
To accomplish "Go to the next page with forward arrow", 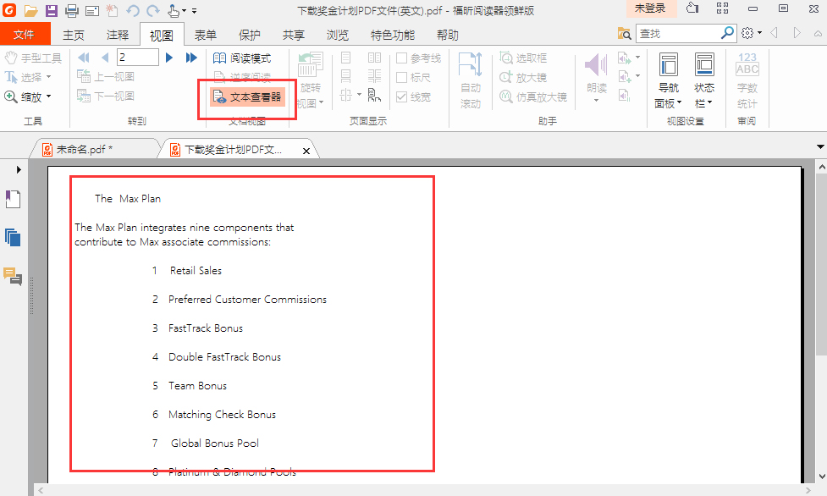I will tap(168, 57).
